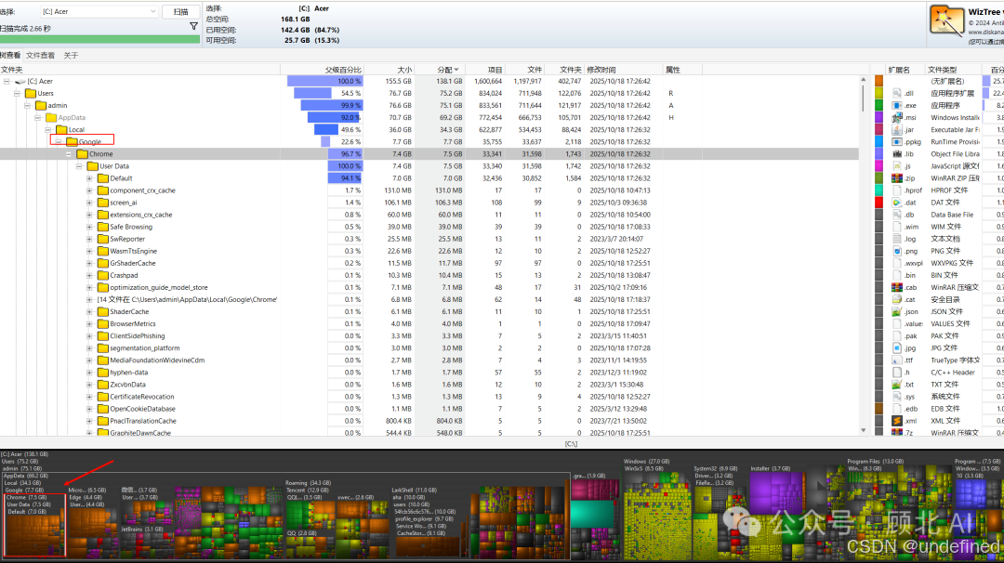The width and height of the screenshot is (1004, 563).
Task: Expand the Default folder node
Action: click(x=89, y=178)
